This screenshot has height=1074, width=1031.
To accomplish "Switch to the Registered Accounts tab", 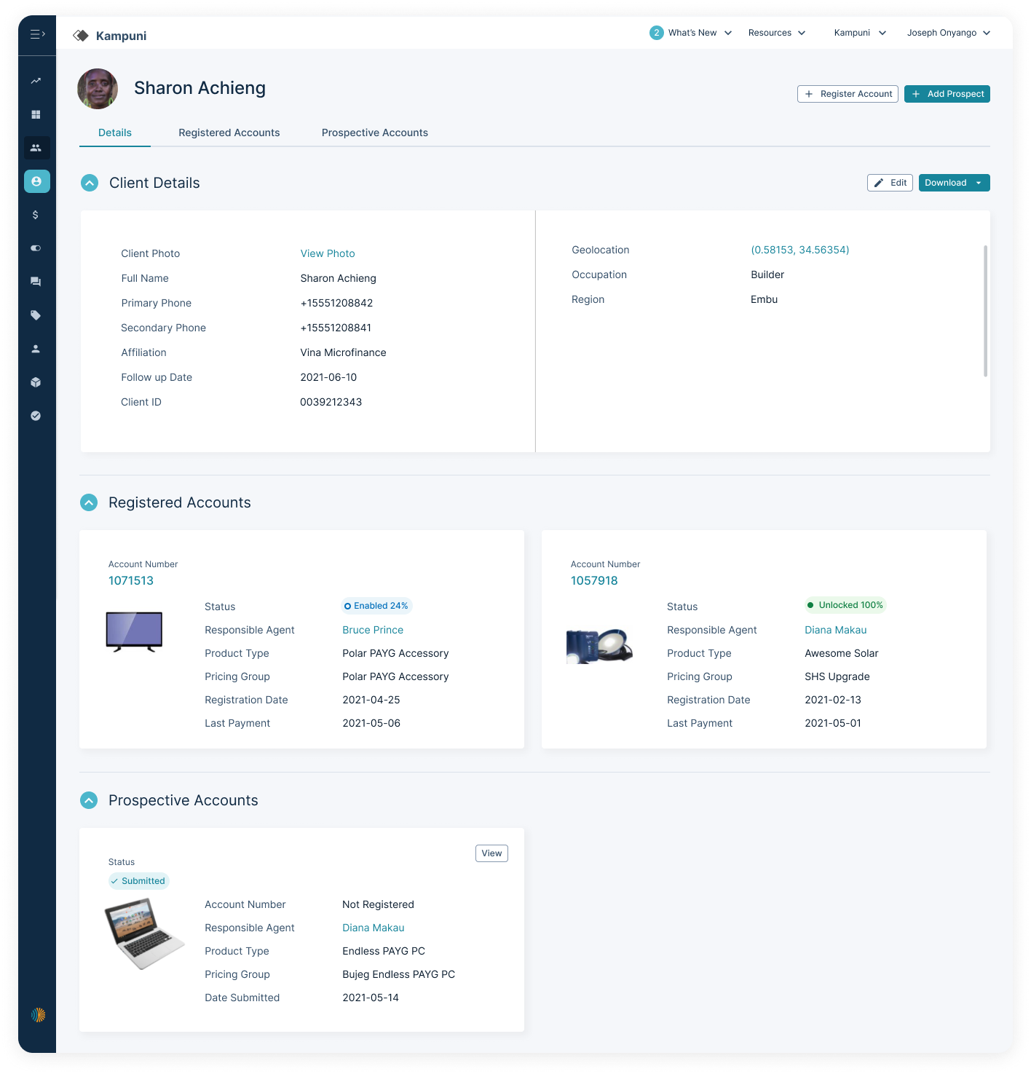I will (229, 133).
